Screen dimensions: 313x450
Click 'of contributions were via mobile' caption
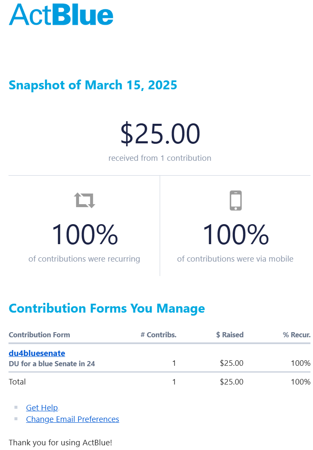235,259
